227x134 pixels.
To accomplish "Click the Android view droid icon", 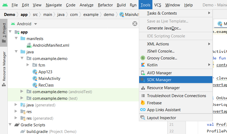I will coord(13,24).
